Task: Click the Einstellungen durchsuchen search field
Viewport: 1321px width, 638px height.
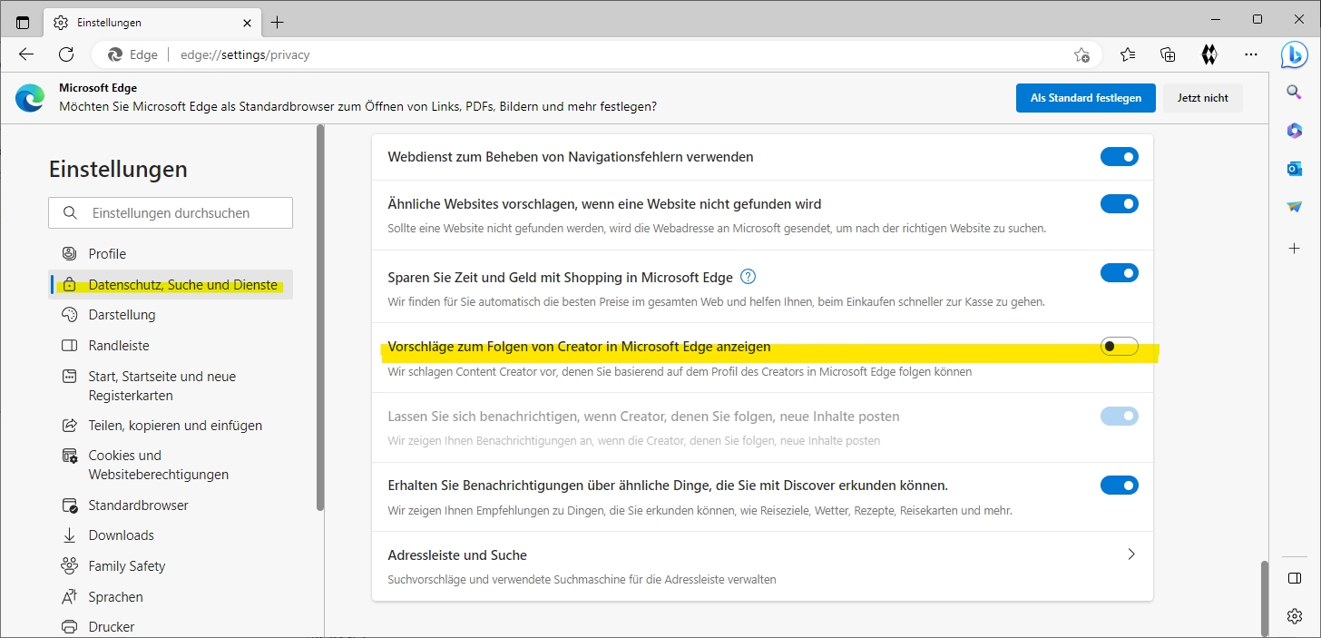Action: click(x=171, y=213)
